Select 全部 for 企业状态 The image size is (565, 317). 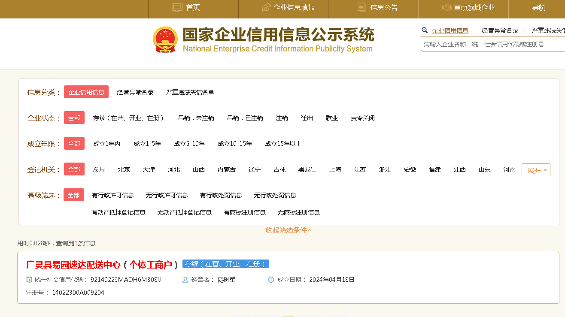(x=74, y=118)
